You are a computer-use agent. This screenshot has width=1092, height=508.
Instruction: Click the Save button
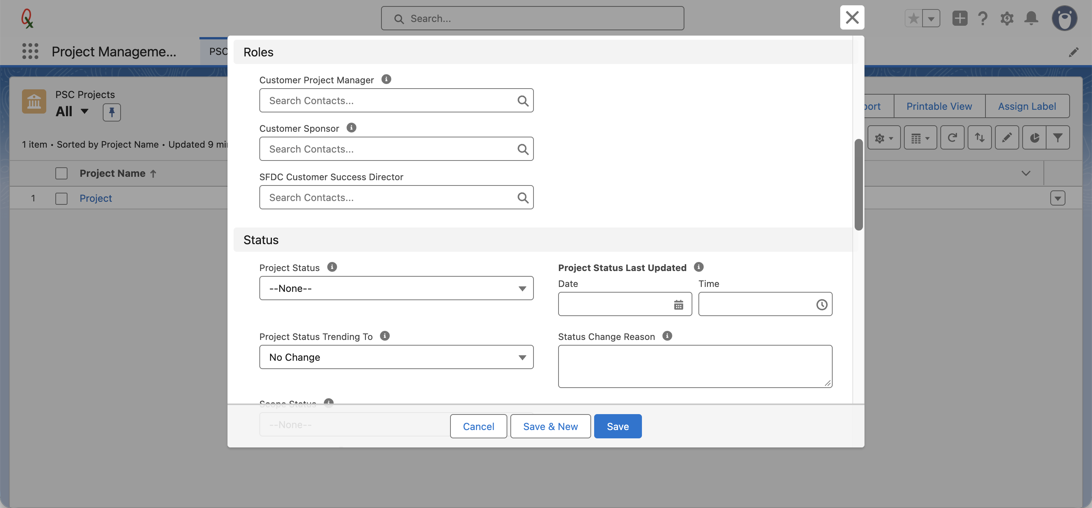point(618,426)
